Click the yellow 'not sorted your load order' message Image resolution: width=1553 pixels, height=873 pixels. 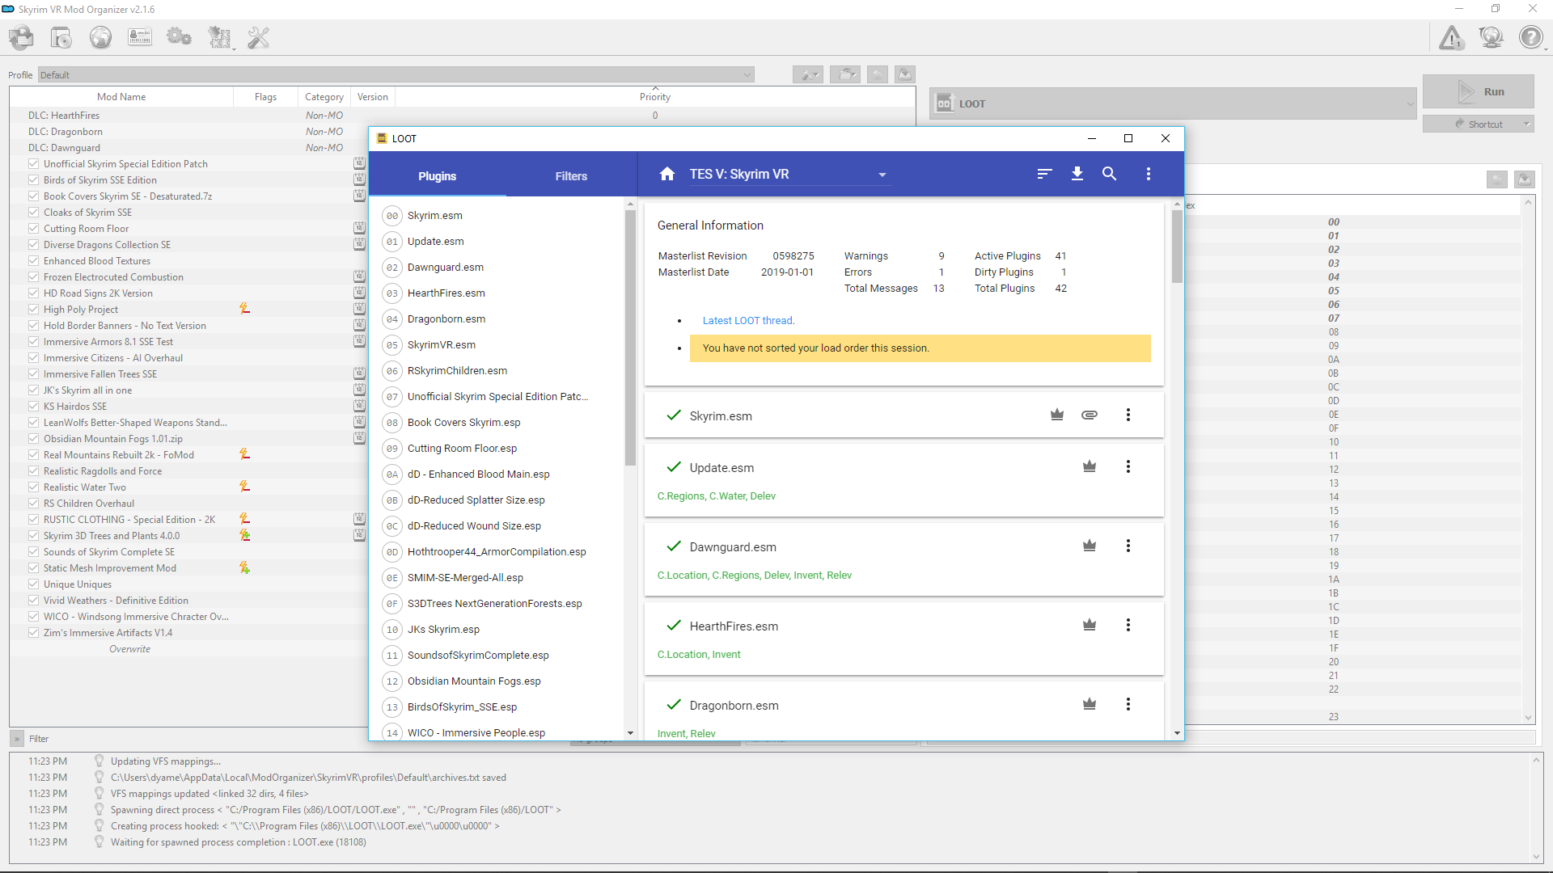pos(920,348)
